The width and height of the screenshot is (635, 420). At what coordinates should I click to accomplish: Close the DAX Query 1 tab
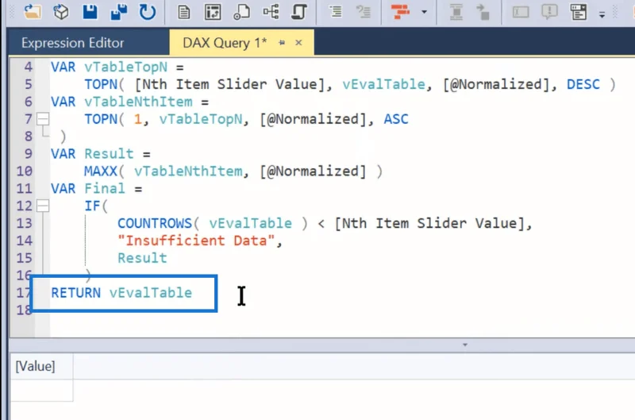pyautogui.click(x=299, y=43)
